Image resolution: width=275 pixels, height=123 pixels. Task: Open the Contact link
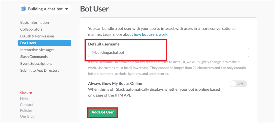(x=27, y=105)
